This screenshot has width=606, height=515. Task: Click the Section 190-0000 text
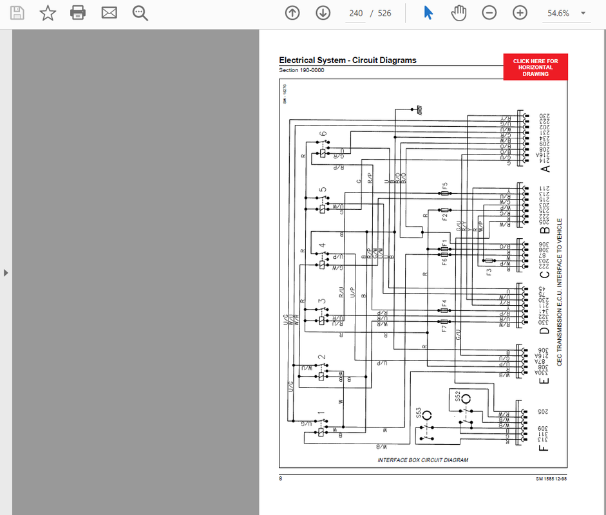(x=301, y=70)
